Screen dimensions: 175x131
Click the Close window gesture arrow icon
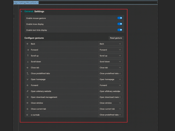(28, 103)
